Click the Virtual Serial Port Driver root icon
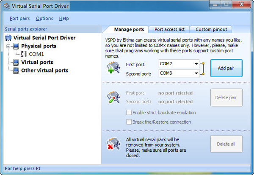 click(8, 38)
